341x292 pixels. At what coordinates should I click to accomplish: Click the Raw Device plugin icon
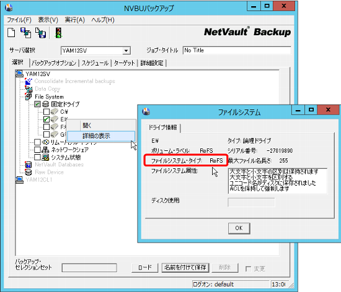click(29, 172)
